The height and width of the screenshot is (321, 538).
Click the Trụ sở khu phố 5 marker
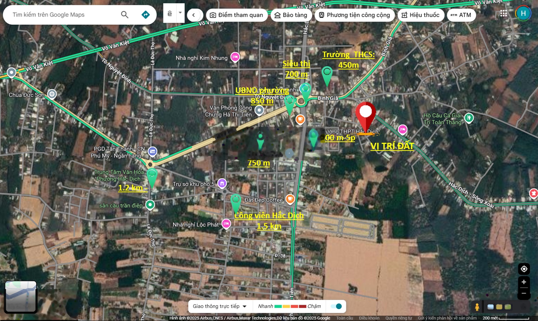click(222, 183)
